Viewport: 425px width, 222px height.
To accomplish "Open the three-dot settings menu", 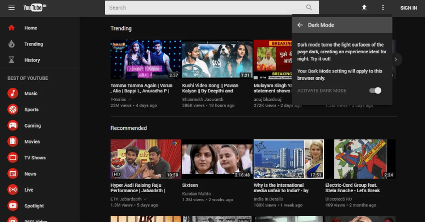I will (382, 7).
